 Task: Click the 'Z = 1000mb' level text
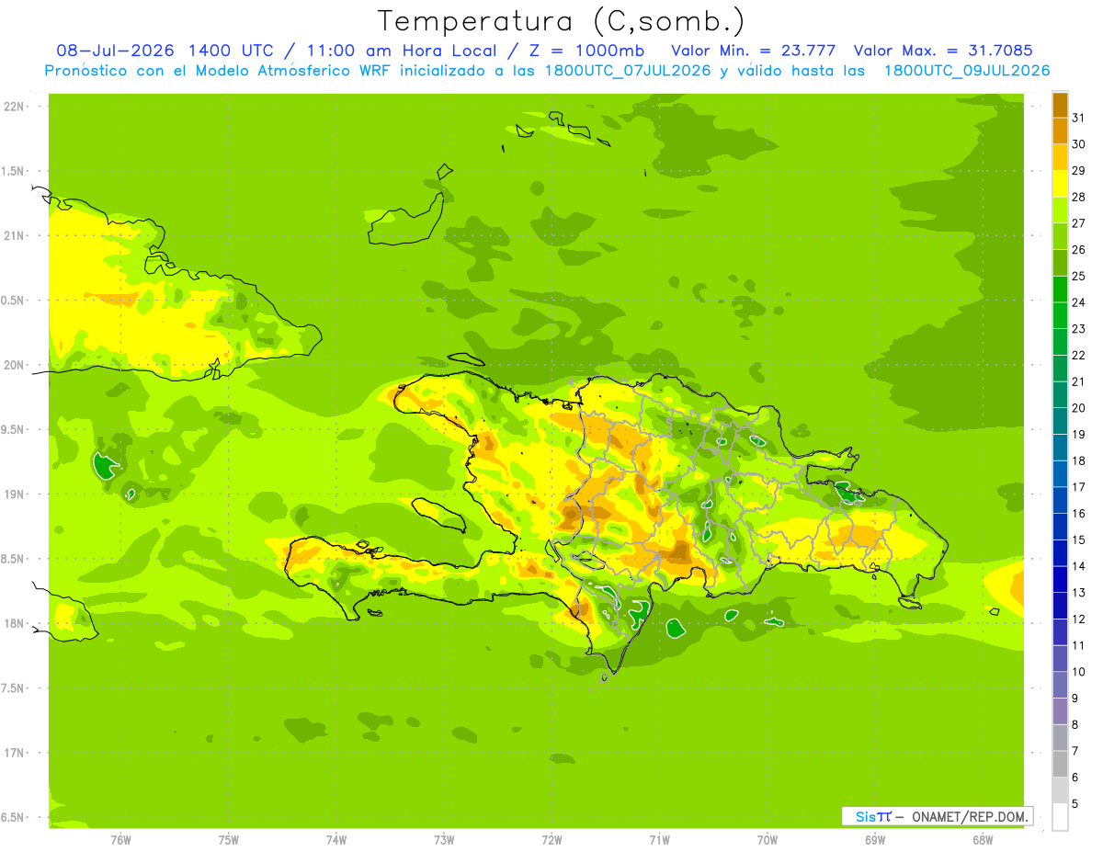pyautogui.click(x=586, y=51)
